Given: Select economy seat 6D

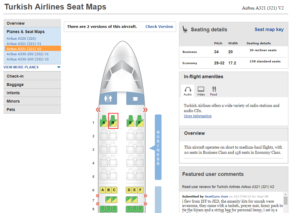Looking at the screenshot, I should (x=129, y=190).
